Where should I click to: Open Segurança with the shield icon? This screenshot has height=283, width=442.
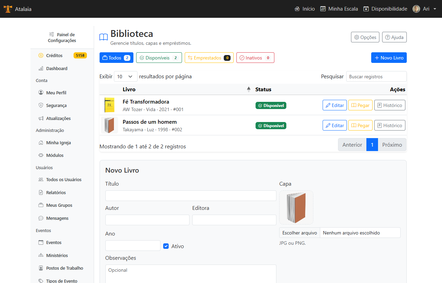[41, 105]
